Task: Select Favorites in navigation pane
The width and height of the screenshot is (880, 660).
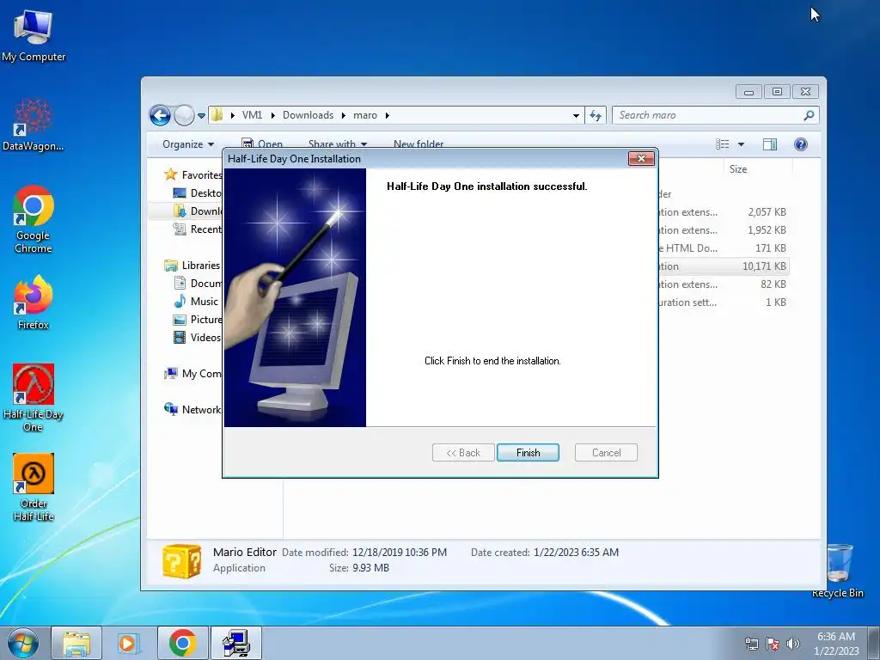Action: tap(192, 175)
